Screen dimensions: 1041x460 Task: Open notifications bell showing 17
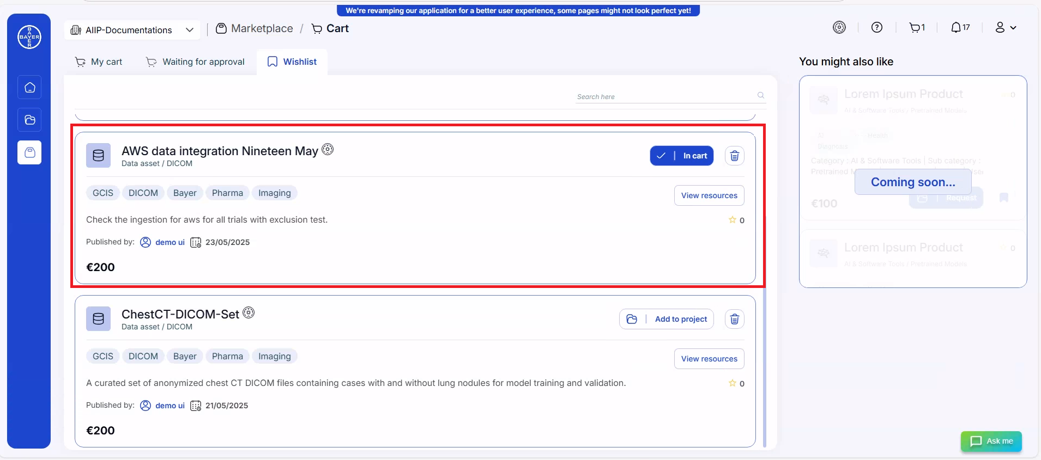tap(960, 27)
